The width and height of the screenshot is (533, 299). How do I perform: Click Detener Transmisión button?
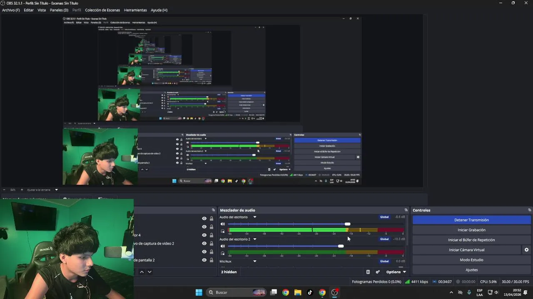471,220
